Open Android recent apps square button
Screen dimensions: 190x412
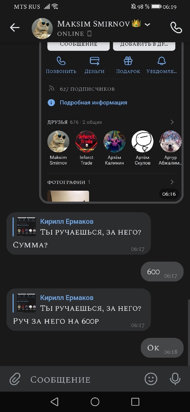pyautogui.click(x=135, y=401)
